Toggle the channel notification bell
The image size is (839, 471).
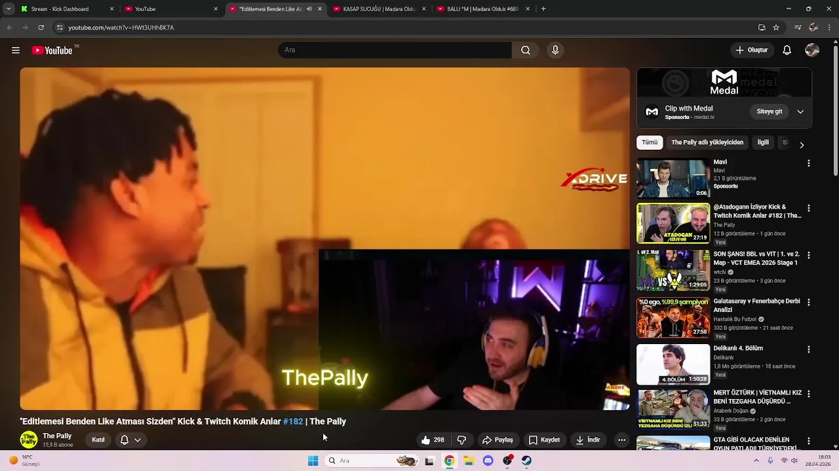click(x=125, y=440)
